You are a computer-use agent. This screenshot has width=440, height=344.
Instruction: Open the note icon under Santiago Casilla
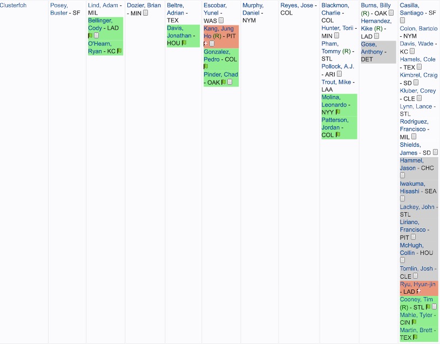[x=402, y=20]
